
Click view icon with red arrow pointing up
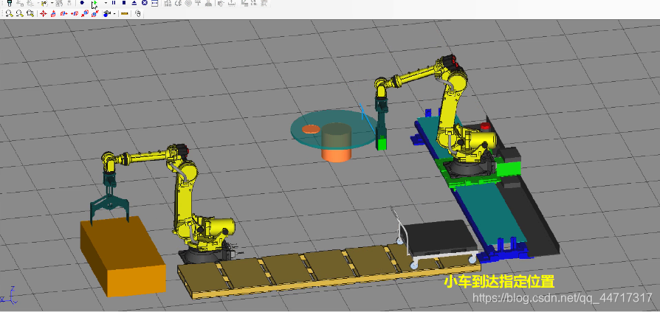click(x=53, y=13)
